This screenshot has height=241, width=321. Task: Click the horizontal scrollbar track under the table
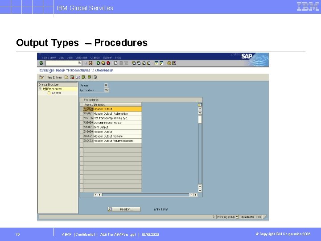coord(145,195)
